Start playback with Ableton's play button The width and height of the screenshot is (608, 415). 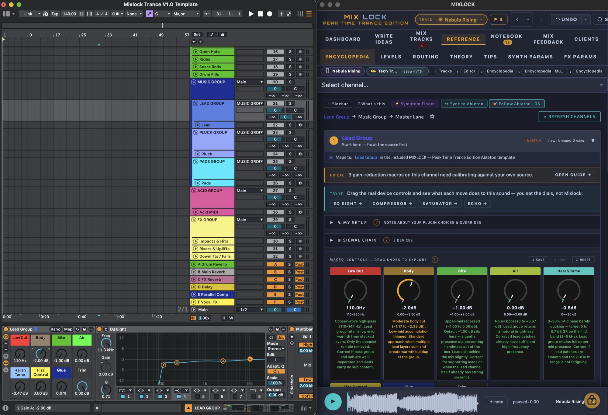point(251,14)
